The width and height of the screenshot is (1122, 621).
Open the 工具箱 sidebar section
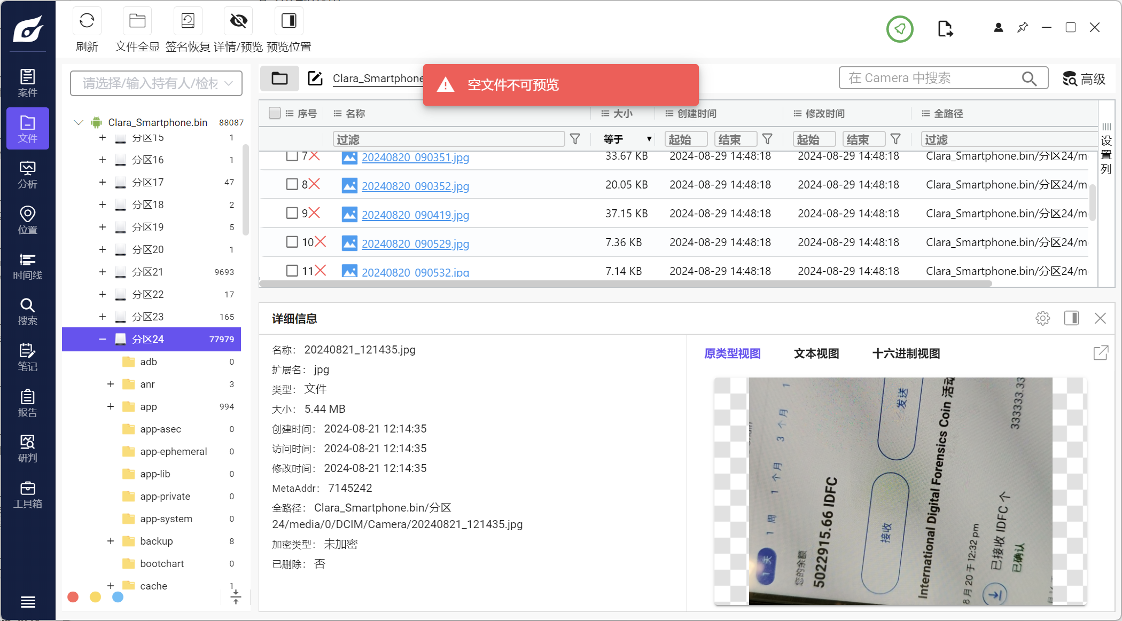(28, 494)
